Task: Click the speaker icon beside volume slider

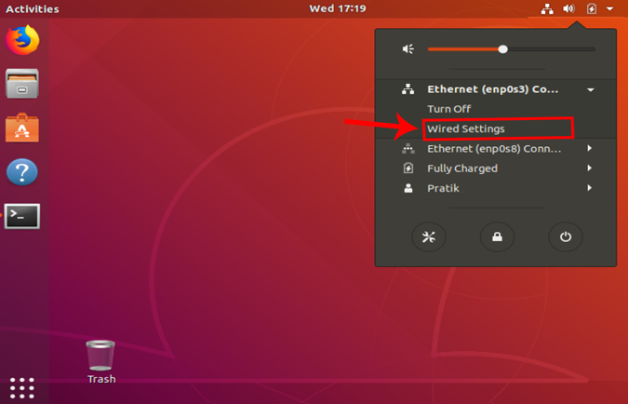Action: 408,49
